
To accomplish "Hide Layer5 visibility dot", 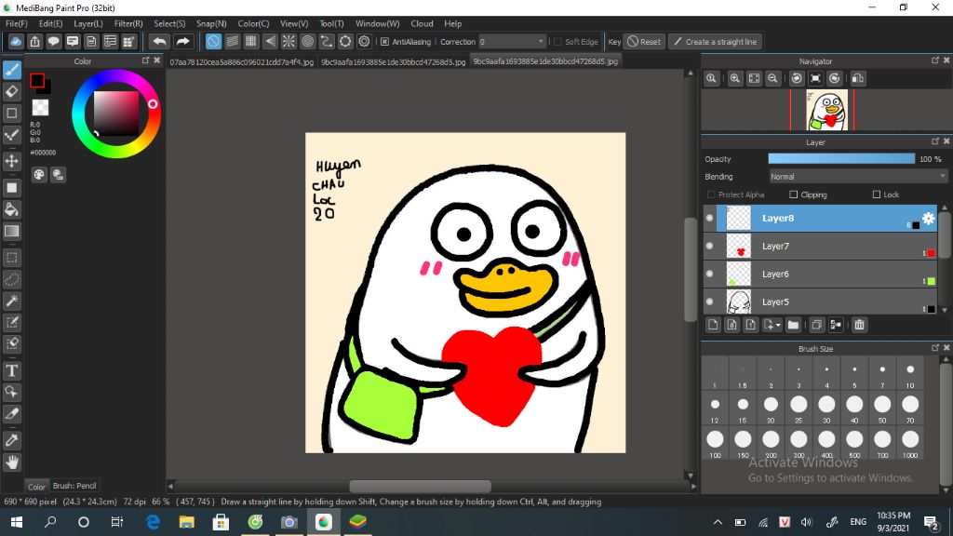I will [709, 302].
